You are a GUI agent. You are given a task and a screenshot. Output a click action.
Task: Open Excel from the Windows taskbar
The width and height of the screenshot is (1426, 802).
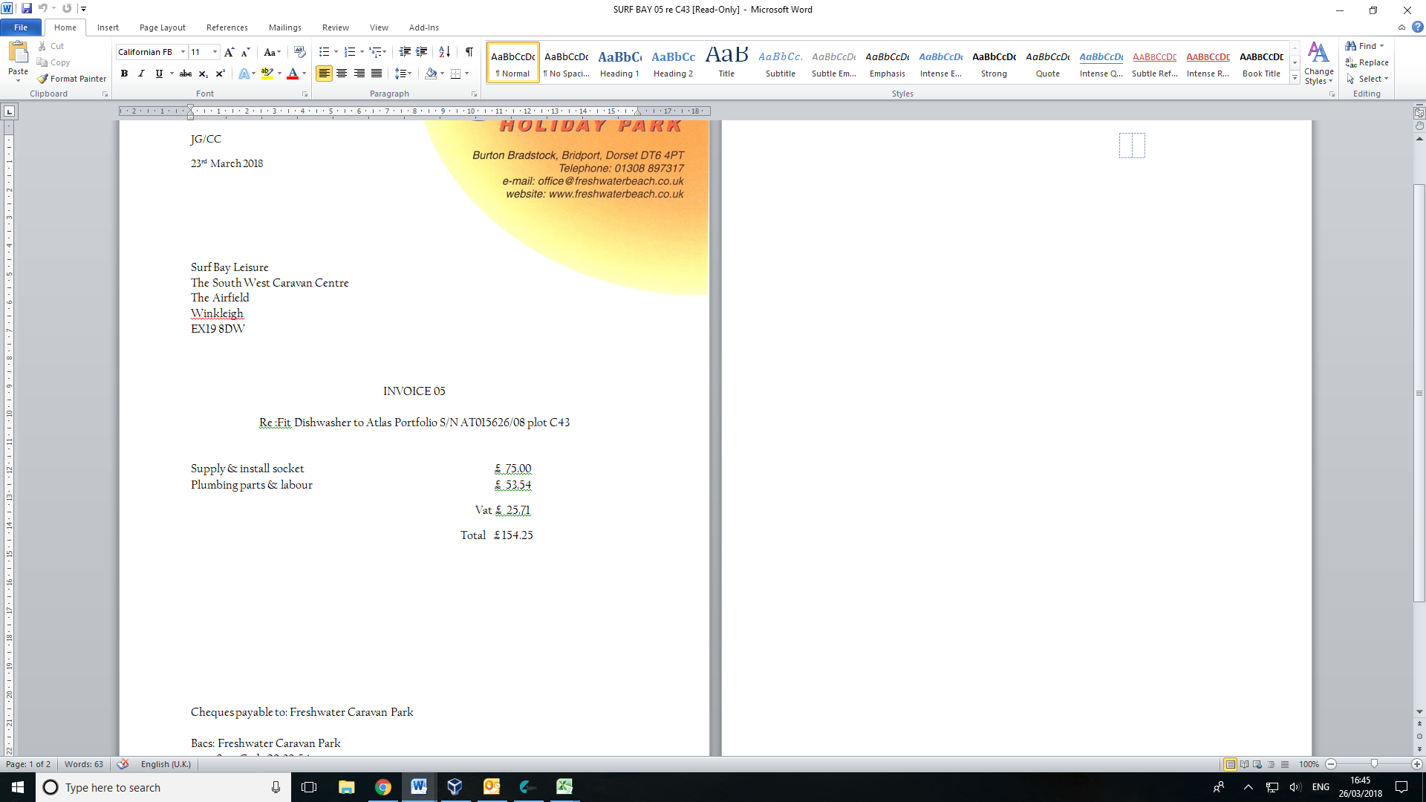pyautogui.click(x=564, y=787)
